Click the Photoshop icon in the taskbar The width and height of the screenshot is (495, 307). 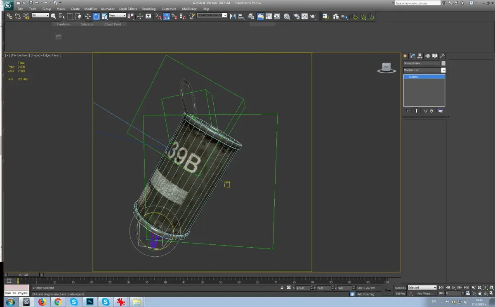pyautogui.click(x=90, y=302)
